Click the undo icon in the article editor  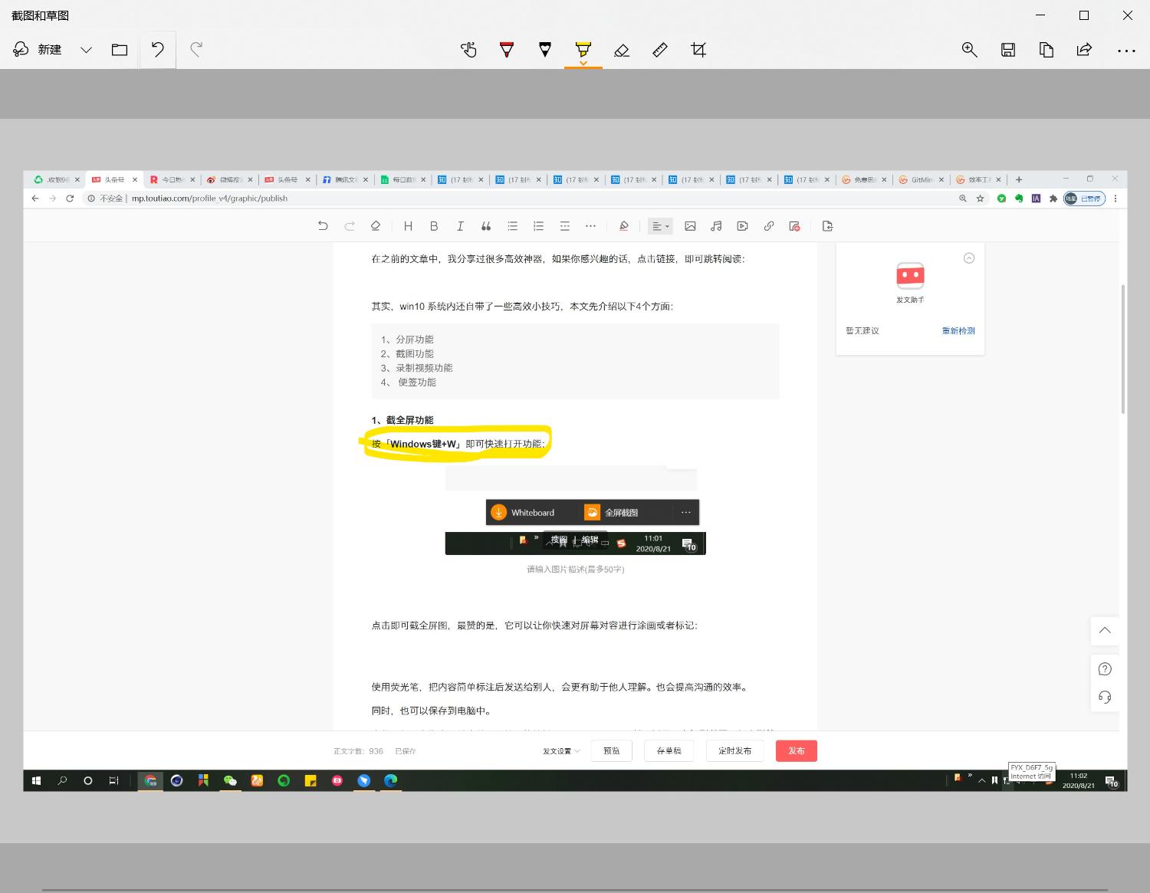[x=323, y=226]
